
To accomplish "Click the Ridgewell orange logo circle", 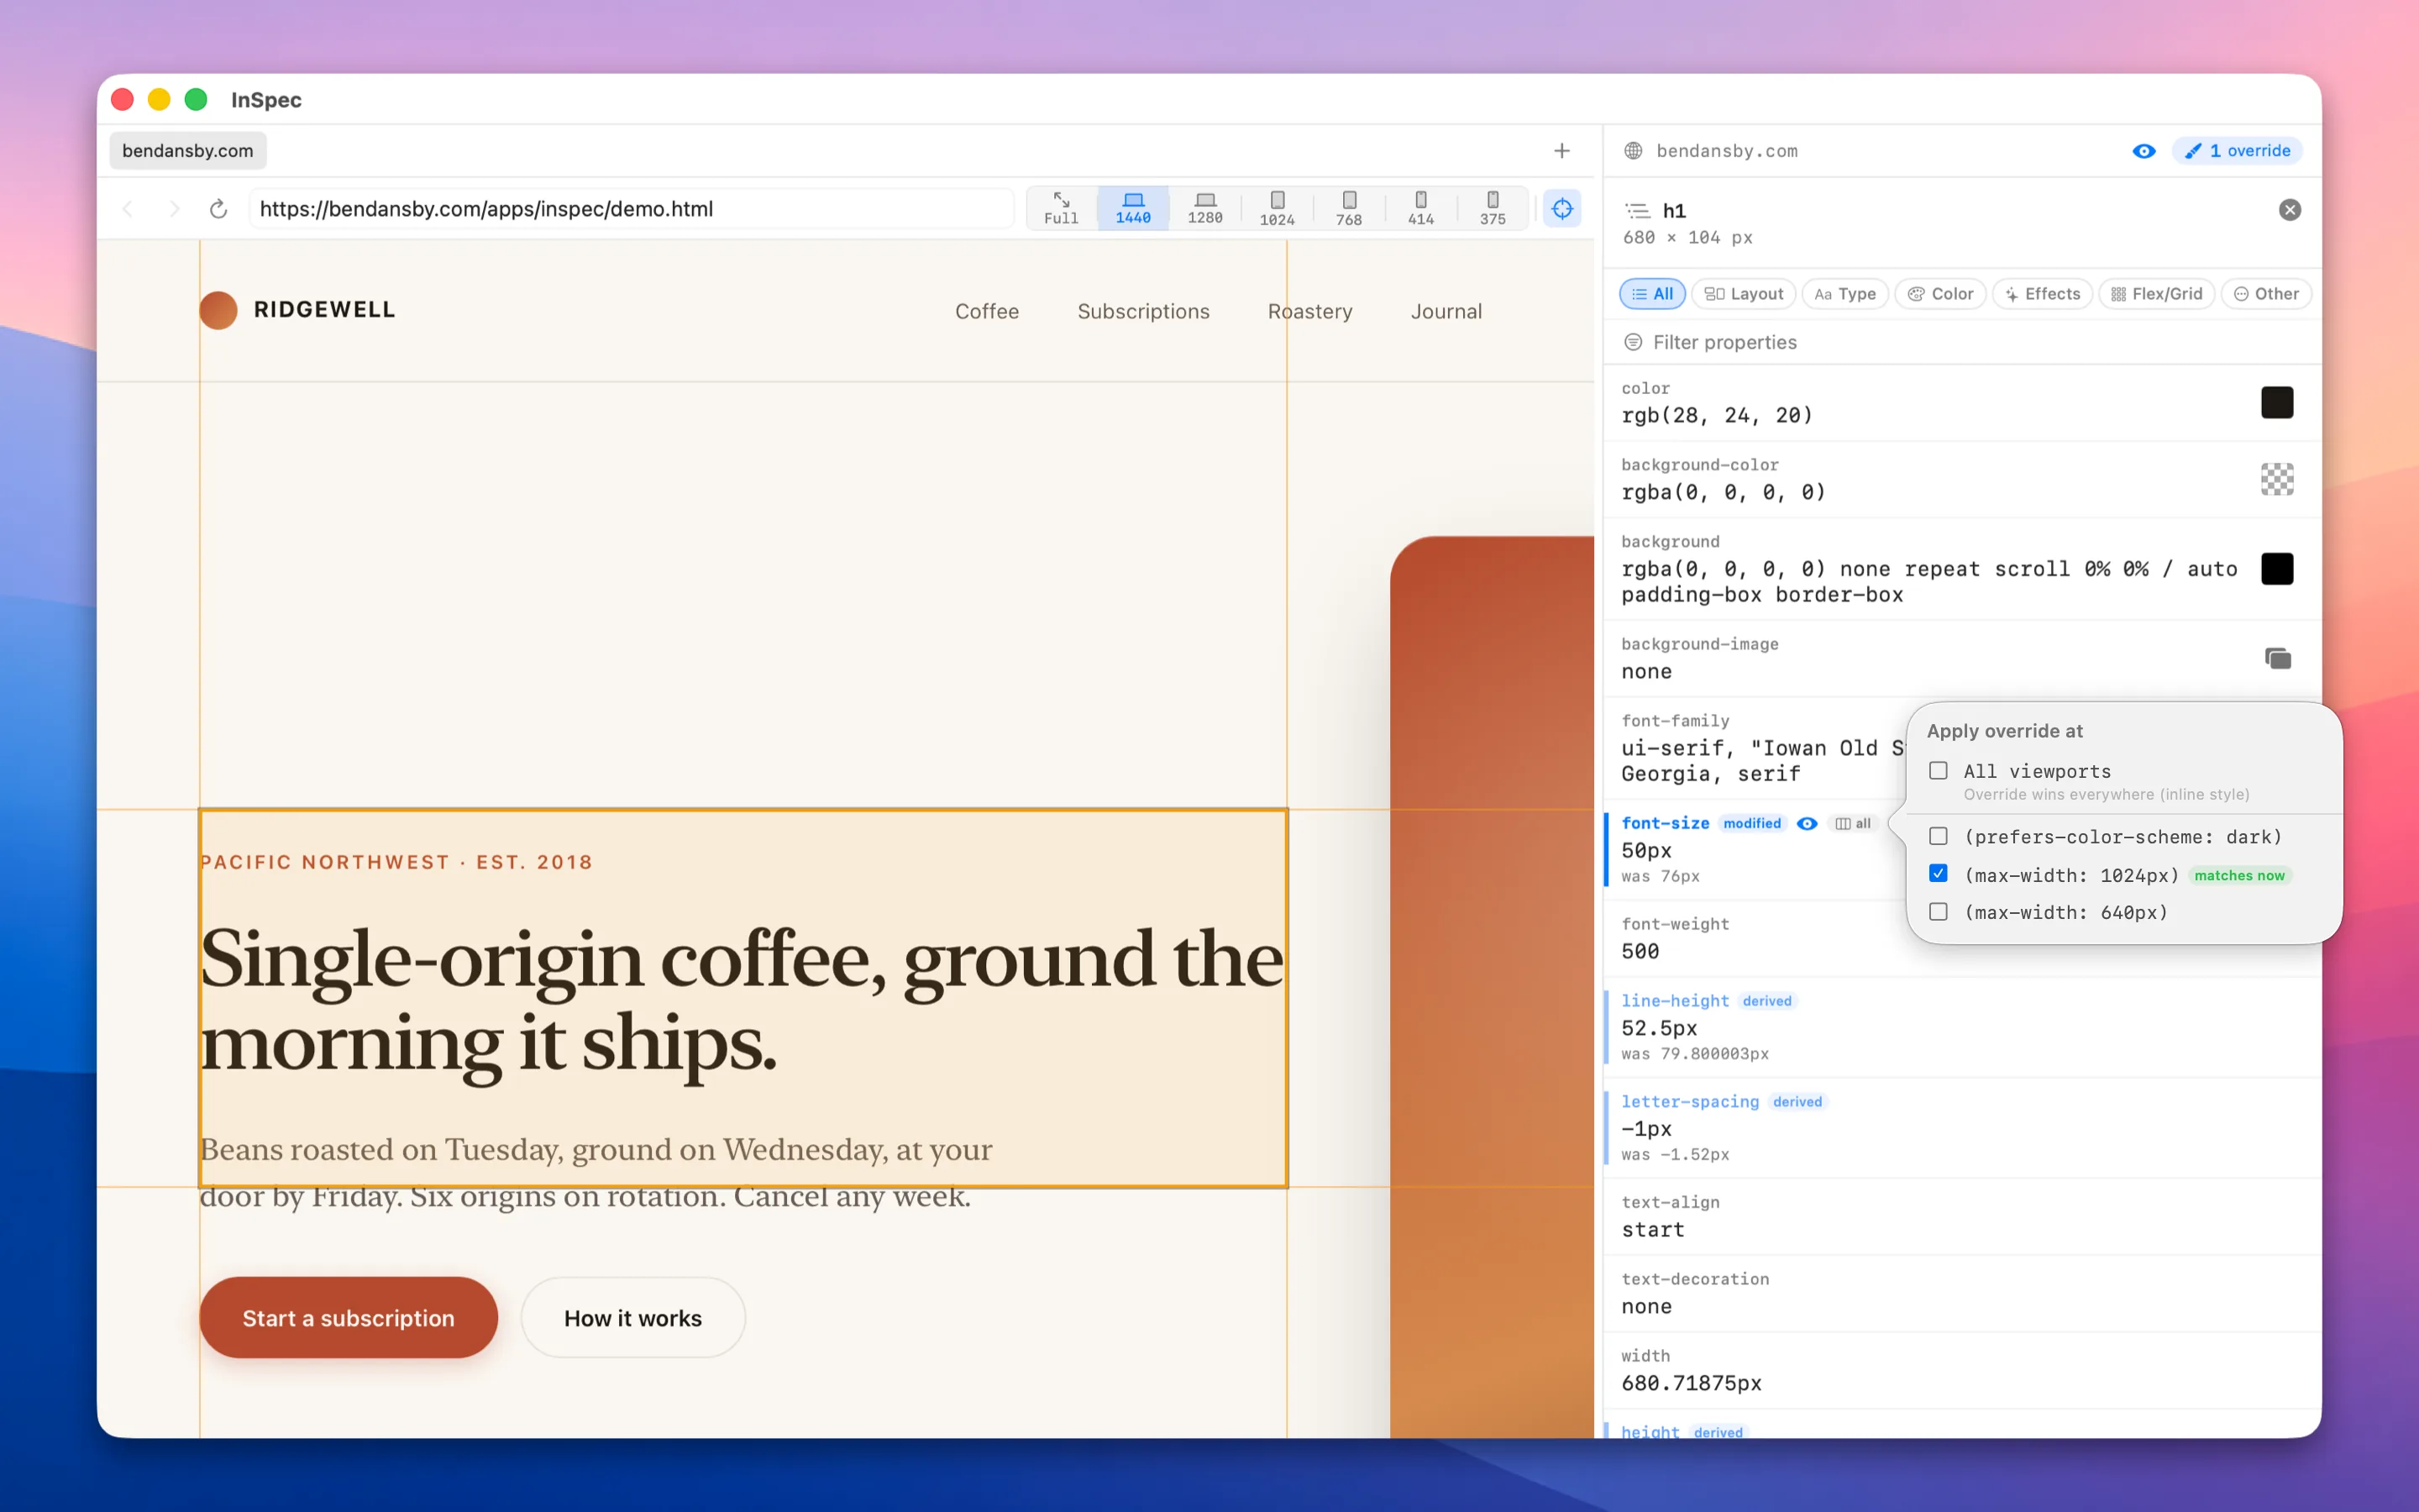I will (x=218, y=310).
